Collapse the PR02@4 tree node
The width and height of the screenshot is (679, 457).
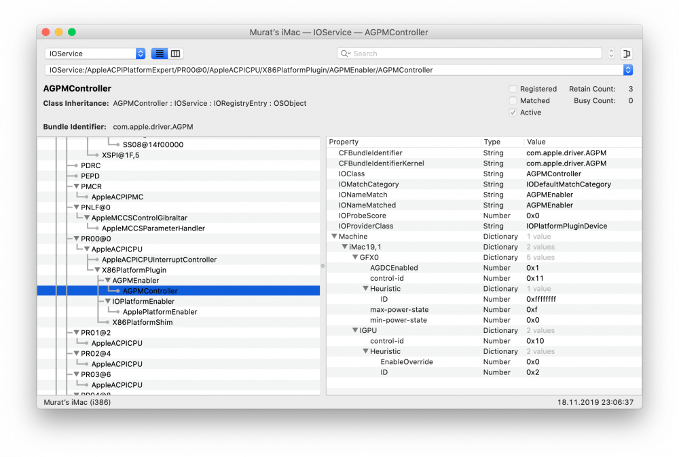76,353
